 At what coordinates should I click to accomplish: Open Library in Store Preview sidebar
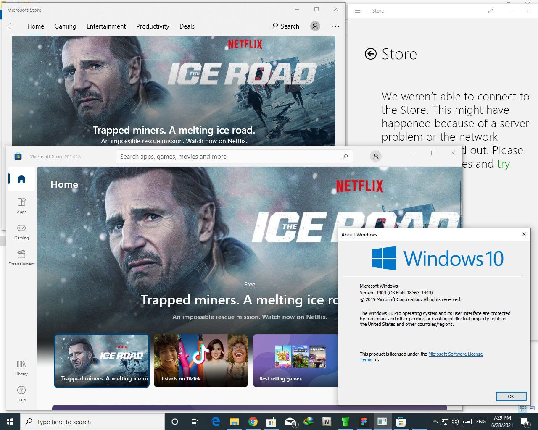coord(21,367)
